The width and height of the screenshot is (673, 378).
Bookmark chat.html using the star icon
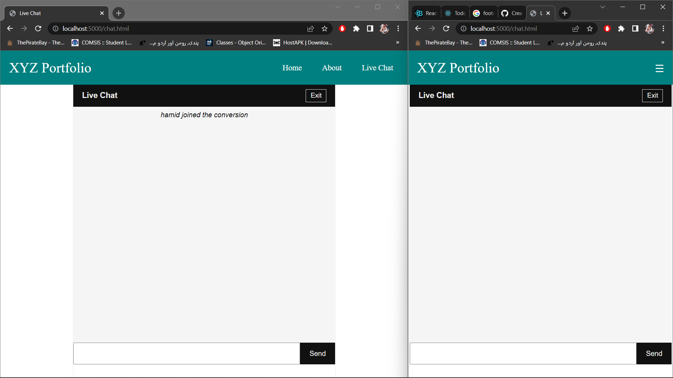[324, 29]
